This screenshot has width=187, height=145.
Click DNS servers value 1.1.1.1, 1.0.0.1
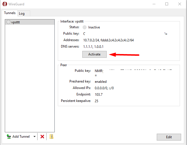point(93,47)
